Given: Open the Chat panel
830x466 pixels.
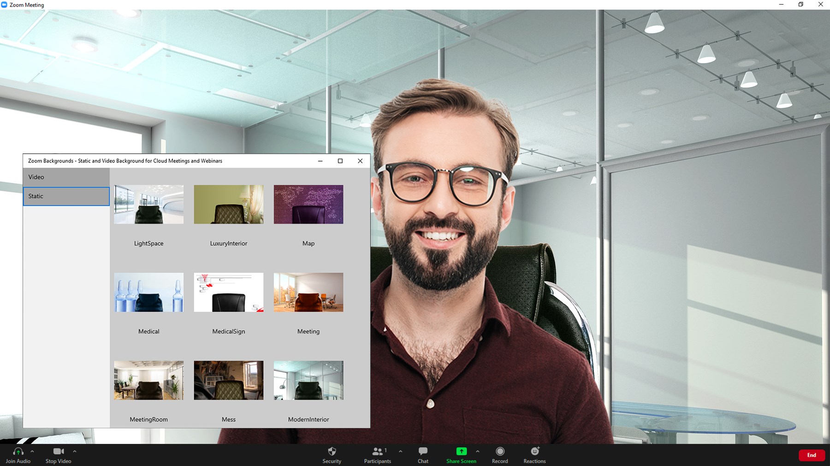Looking at the screenshot, I should 423,452.
